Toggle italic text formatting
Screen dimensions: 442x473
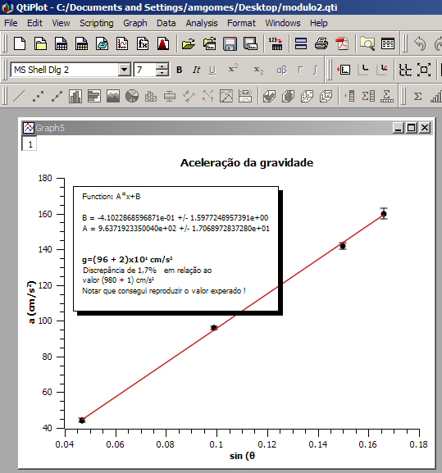(196, 70)
